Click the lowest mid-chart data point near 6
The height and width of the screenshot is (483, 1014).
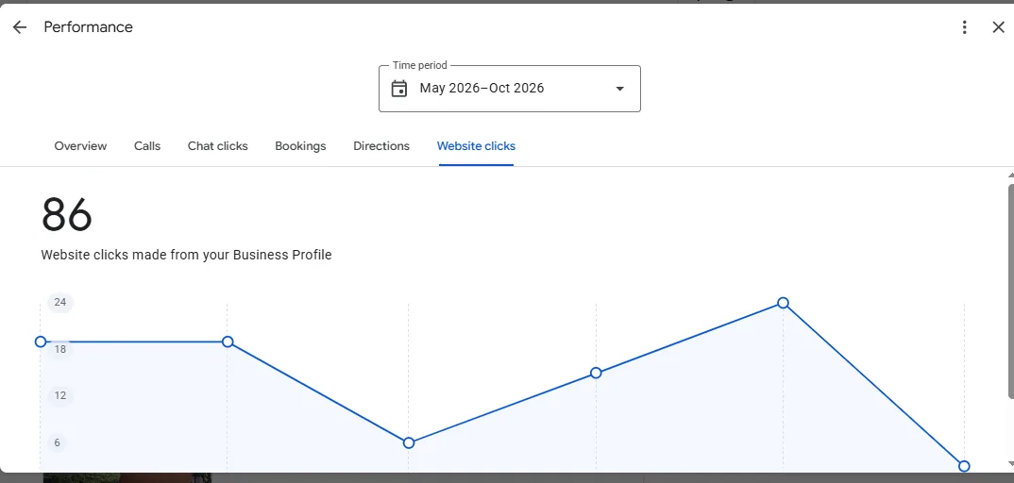pyautogui.click(x=409, y=443)
